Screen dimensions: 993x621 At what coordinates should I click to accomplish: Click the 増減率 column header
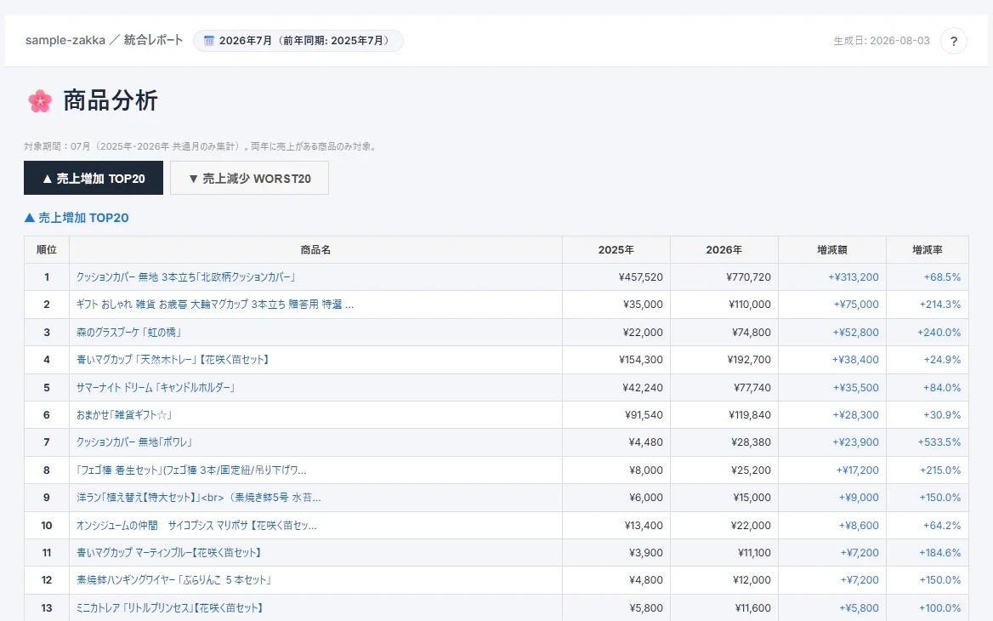(928, 249)
